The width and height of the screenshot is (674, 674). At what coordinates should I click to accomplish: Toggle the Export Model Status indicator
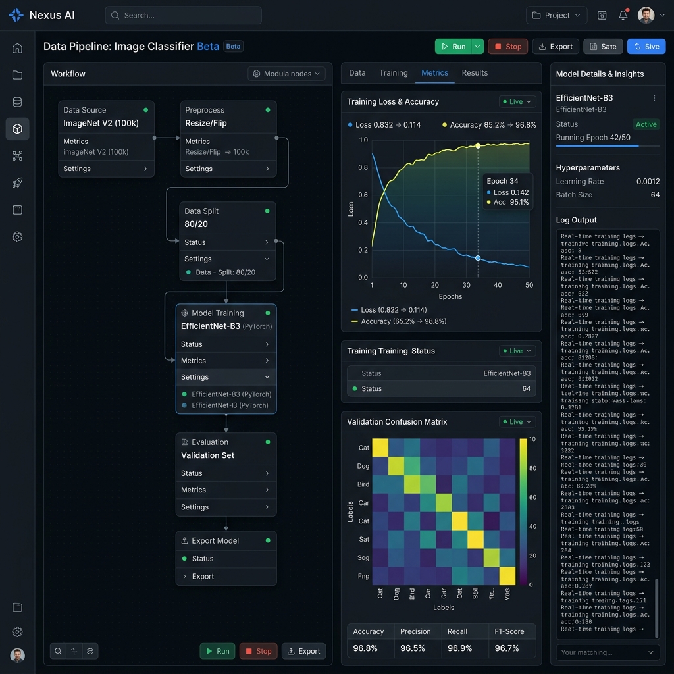(x=184, y=558)
